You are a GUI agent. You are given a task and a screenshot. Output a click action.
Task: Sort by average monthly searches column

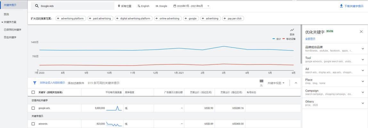coord(113,92)
